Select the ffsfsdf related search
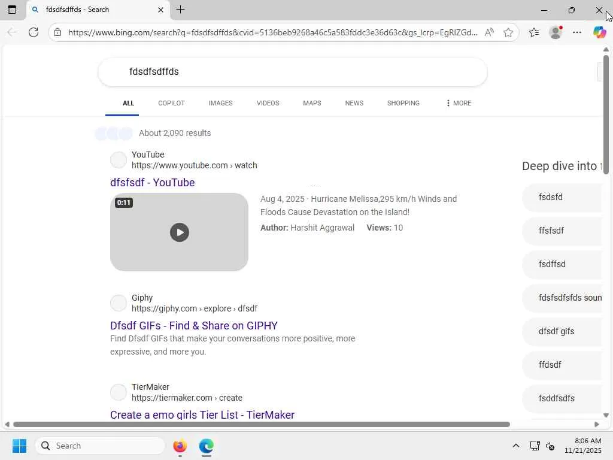The image size is (613, 460). 562,231
